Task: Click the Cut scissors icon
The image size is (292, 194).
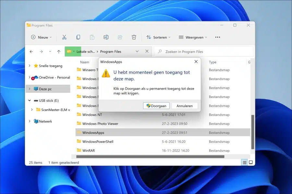Action: click(x=64, y=37)
